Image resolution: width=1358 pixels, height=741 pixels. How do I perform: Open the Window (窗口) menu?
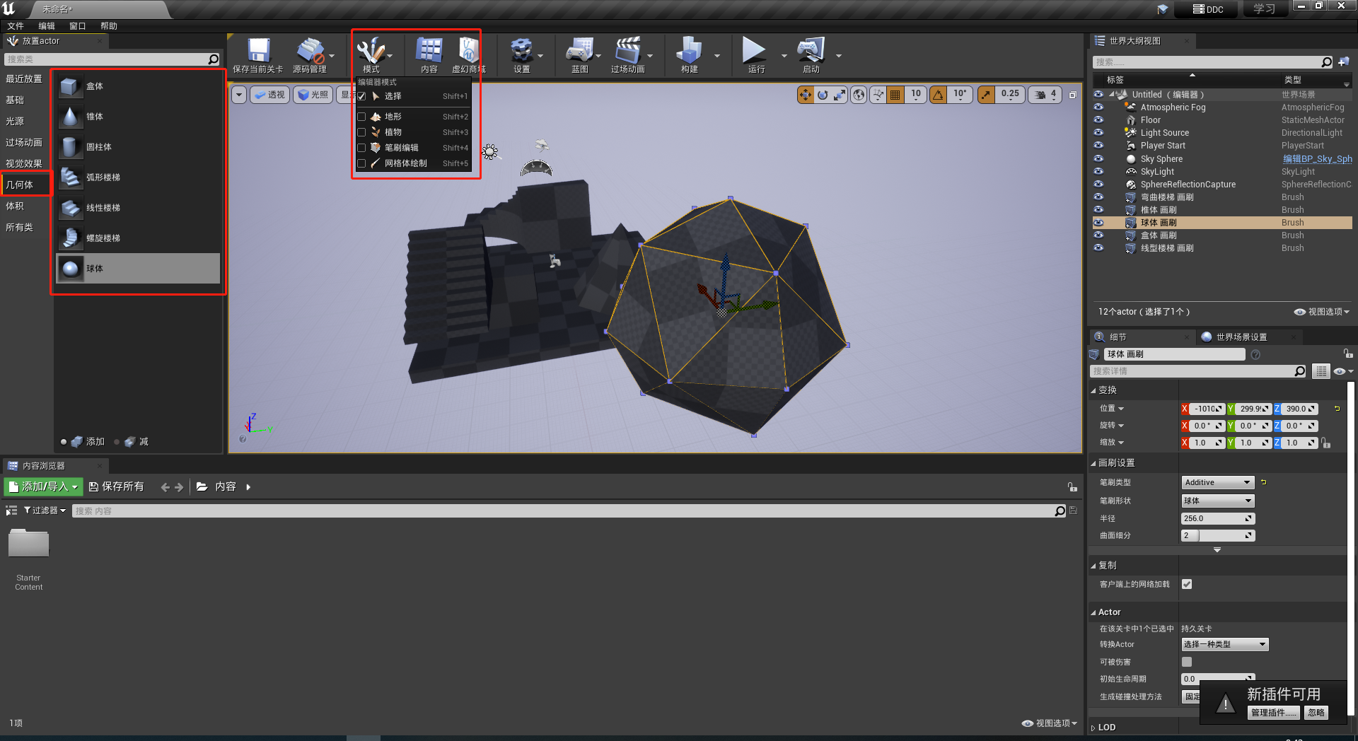[x=78, y=26]
